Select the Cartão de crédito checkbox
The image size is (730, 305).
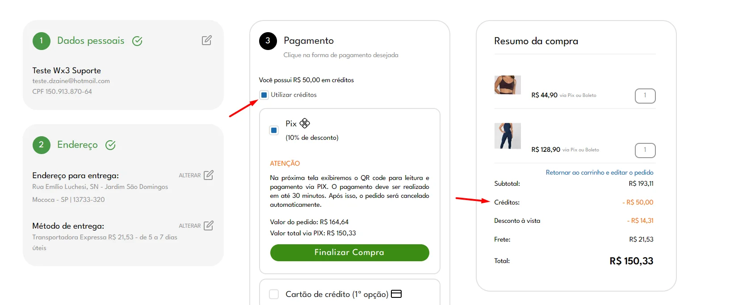pyautogui.click(x=274, y=294)
